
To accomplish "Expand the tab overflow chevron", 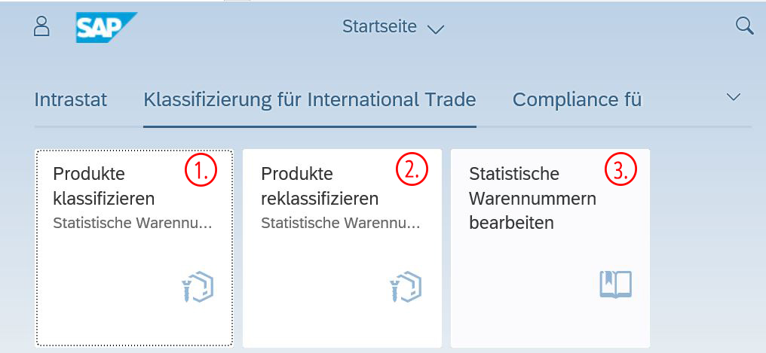I will pos(733,97).
